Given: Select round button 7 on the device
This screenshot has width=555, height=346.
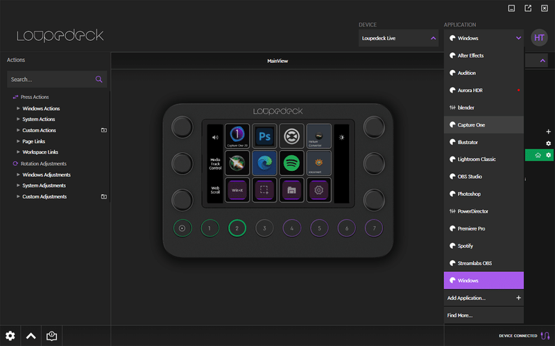Looking at the screenshot, I should (374, 228).
